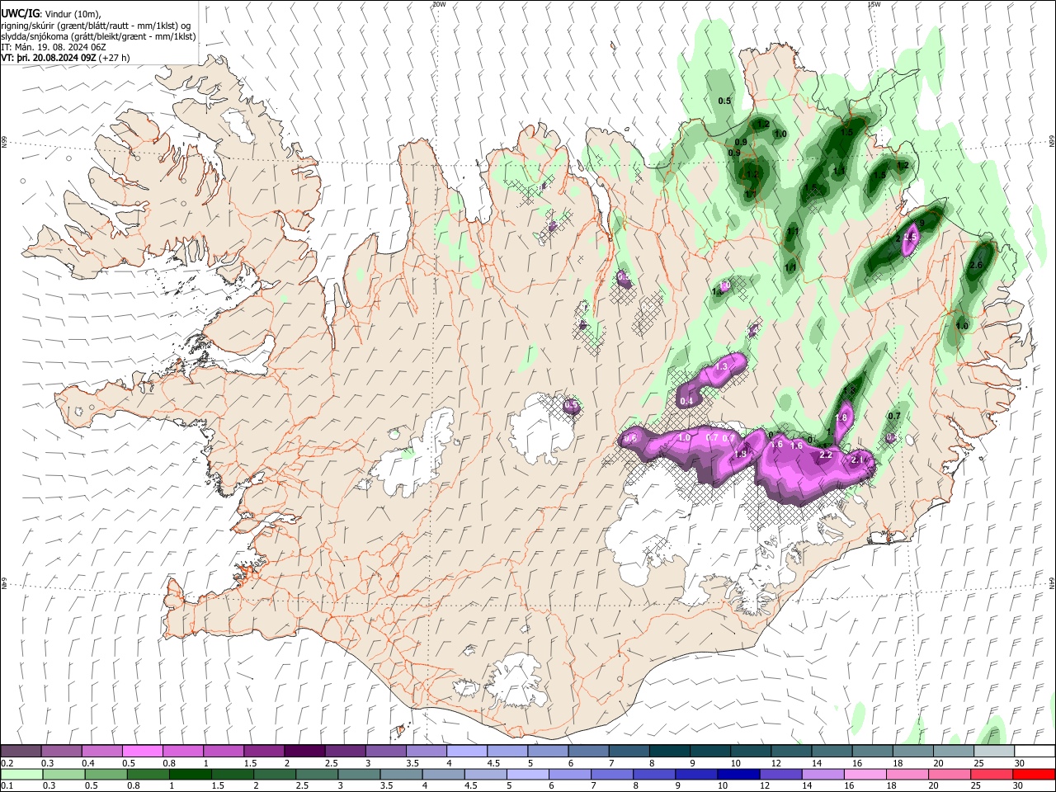Click the Langjökull glacier white area in the west
Image resolution: width=1056 pixels, height=792 pixels.
(x=417, y=460)
